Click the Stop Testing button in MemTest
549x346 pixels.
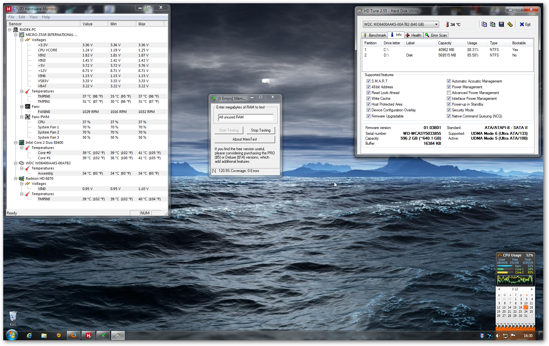click(x=261, y=130)
